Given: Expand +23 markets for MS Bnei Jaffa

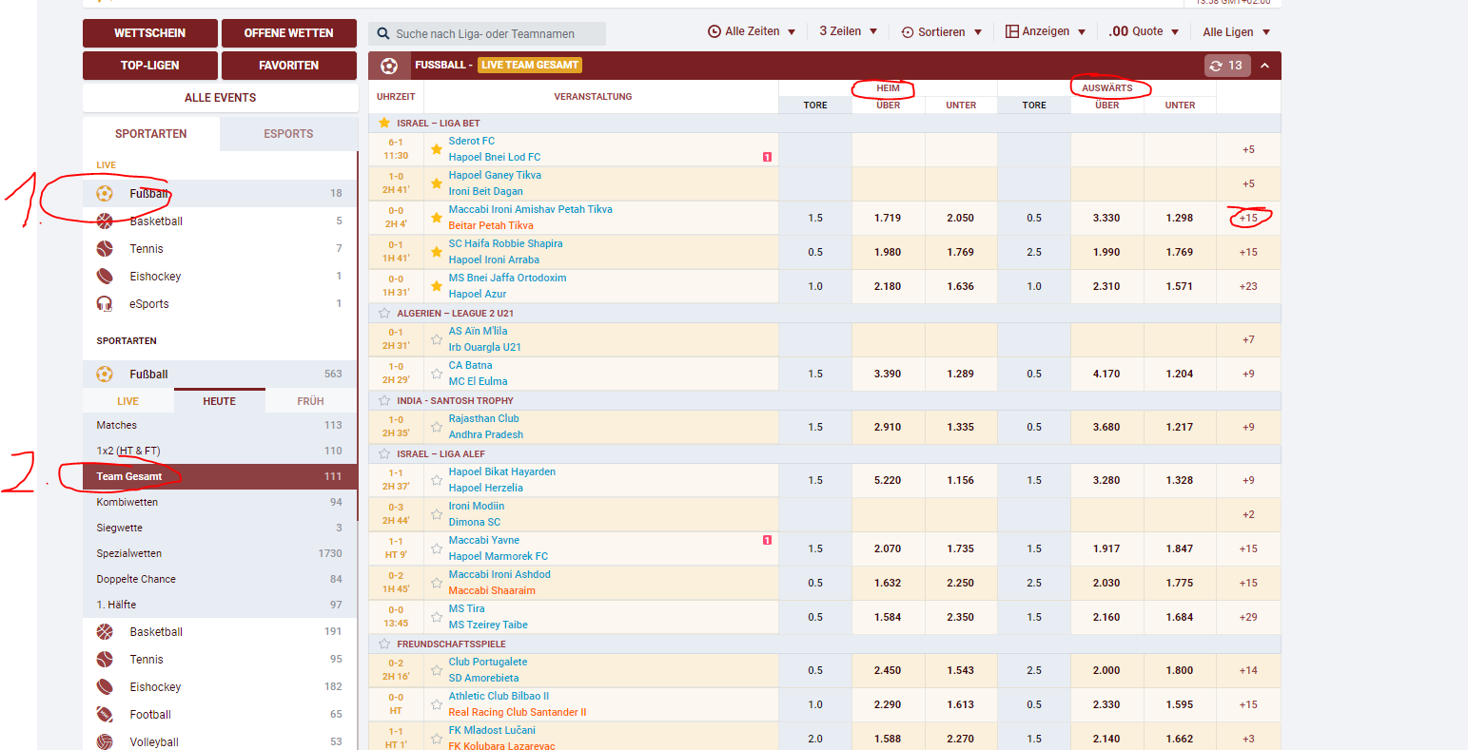Looking at the screenshot, I should 1248,286.
